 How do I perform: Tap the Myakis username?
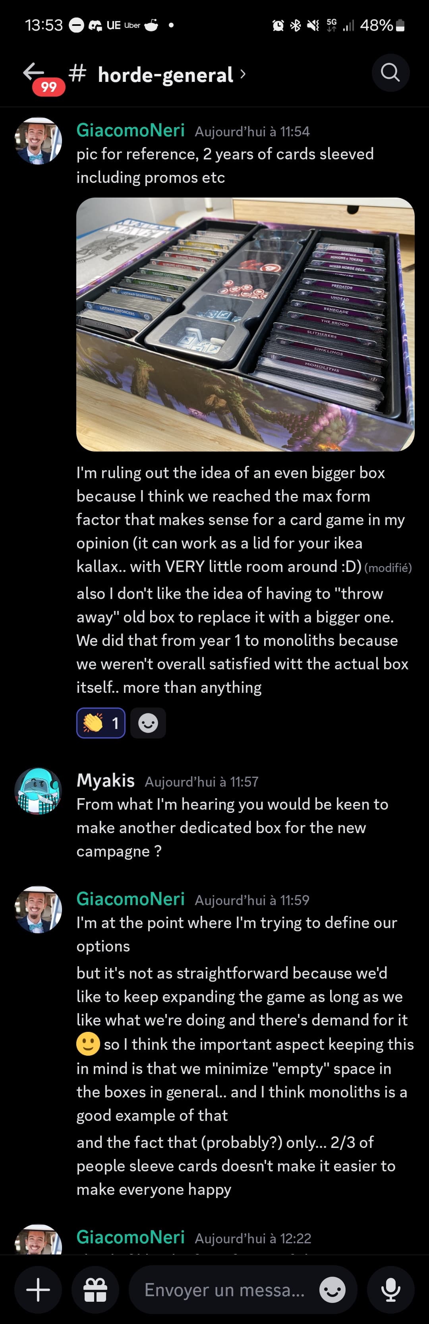click(105, 780)
